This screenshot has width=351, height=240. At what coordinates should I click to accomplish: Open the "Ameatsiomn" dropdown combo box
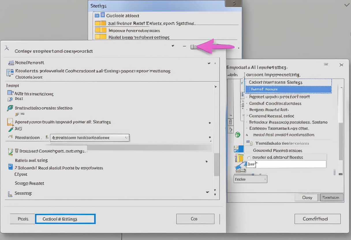(x=90, y=138)
